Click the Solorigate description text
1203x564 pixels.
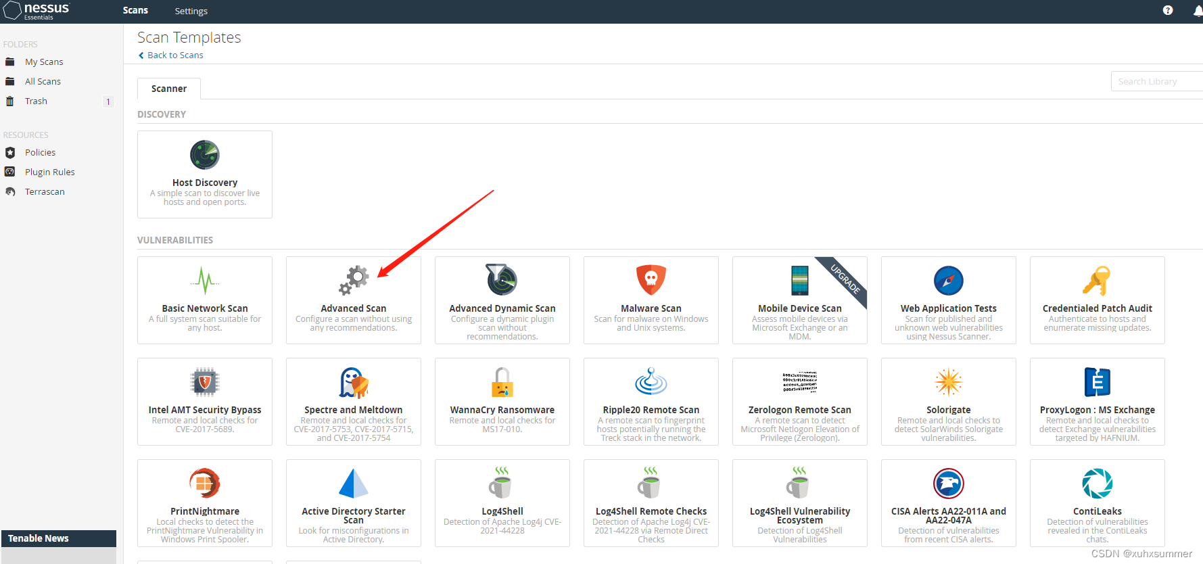[949, 429]
